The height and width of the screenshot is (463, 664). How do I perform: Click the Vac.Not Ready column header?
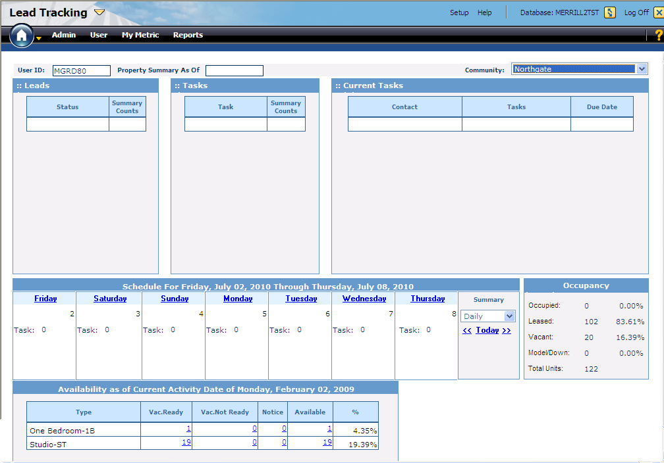click(225, 412)
